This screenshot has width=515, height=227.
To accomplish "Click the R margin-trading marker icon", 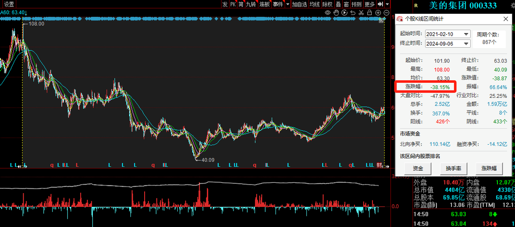I will 416,5.
